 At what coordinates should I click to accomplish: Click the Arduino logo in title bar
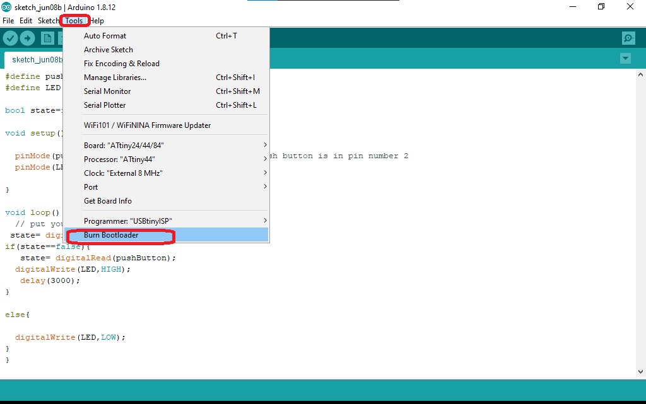point(6,7)
